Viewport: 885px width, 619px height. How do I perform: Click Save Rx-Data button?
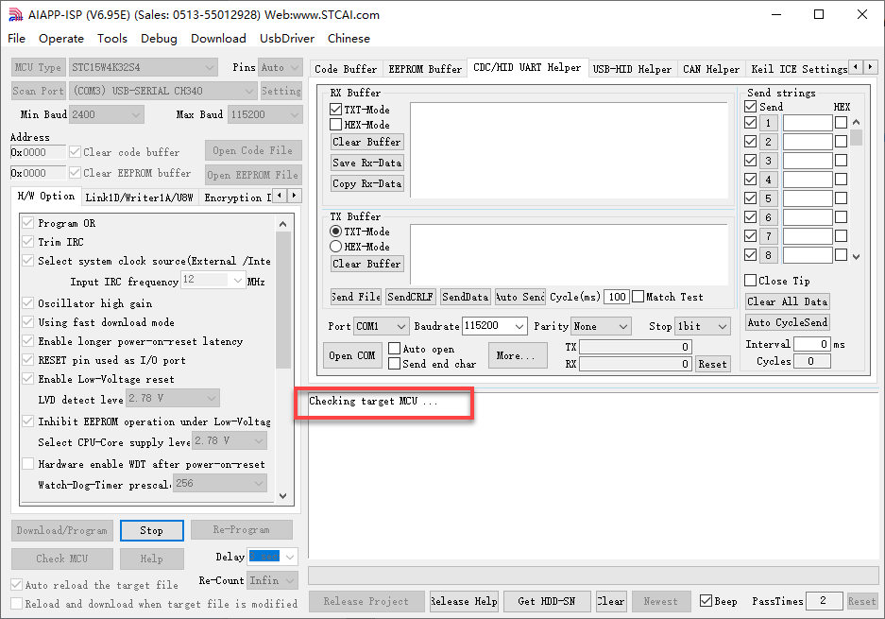(366, 163)
